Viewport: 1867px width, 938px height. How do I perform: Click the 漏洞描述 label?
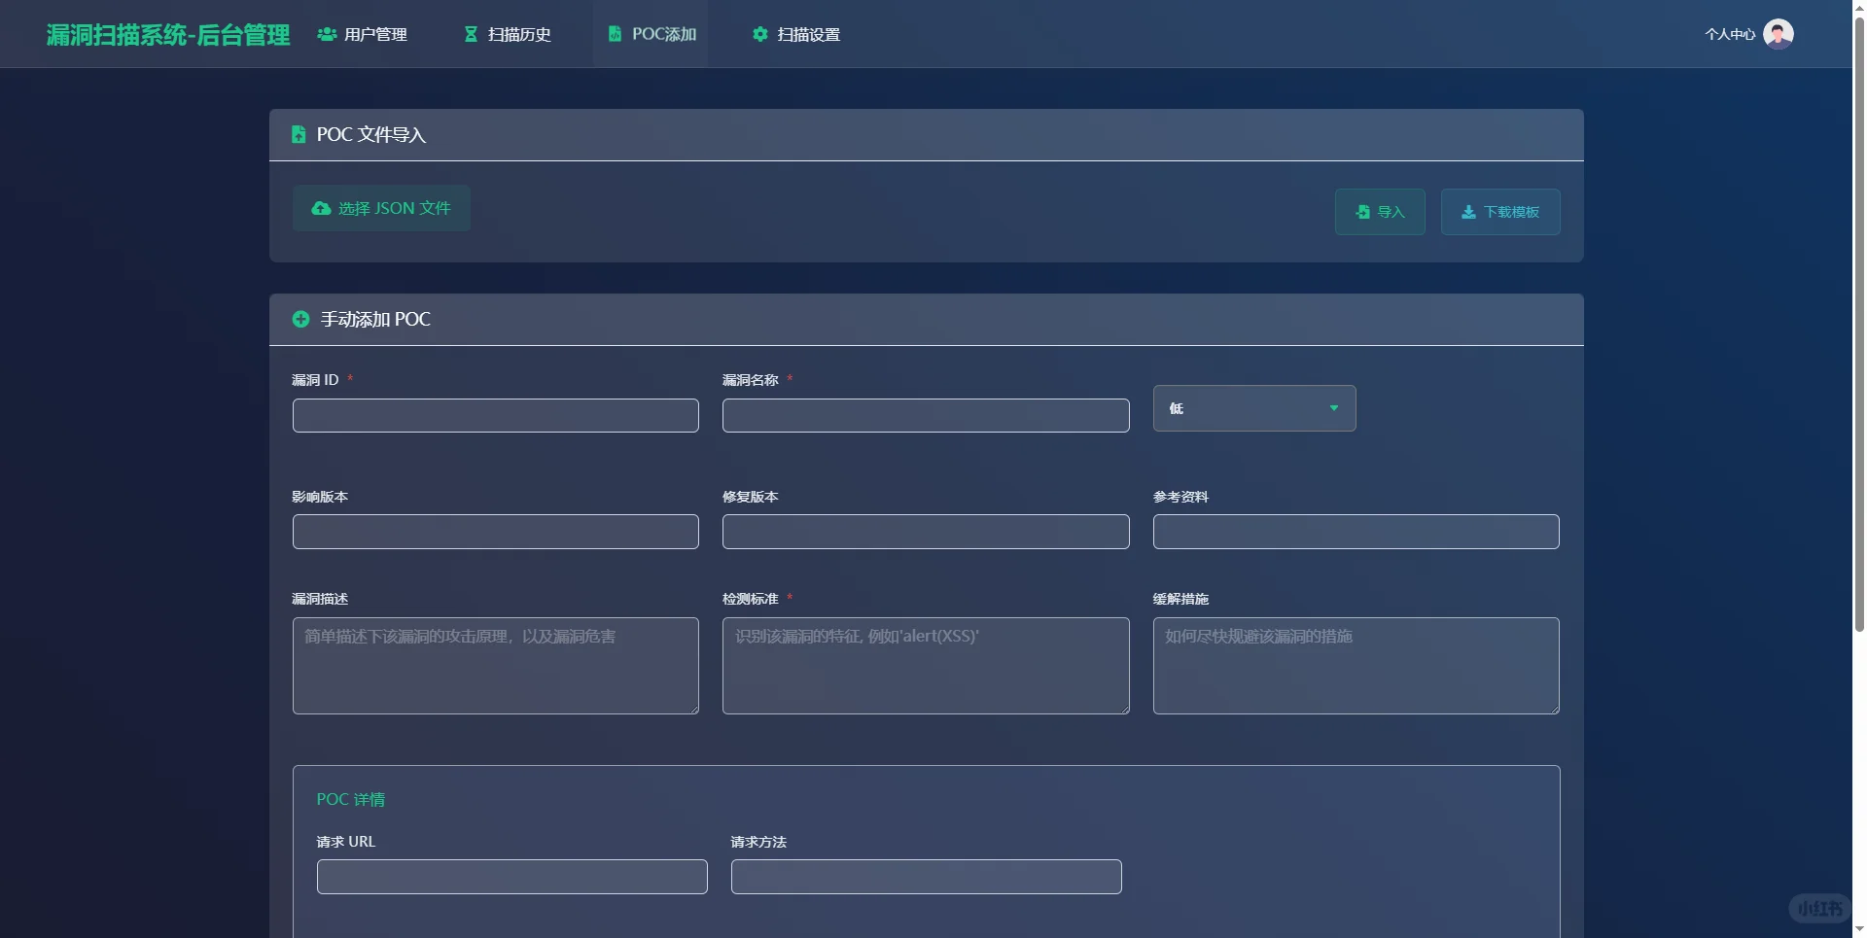[x=320, y=599]
